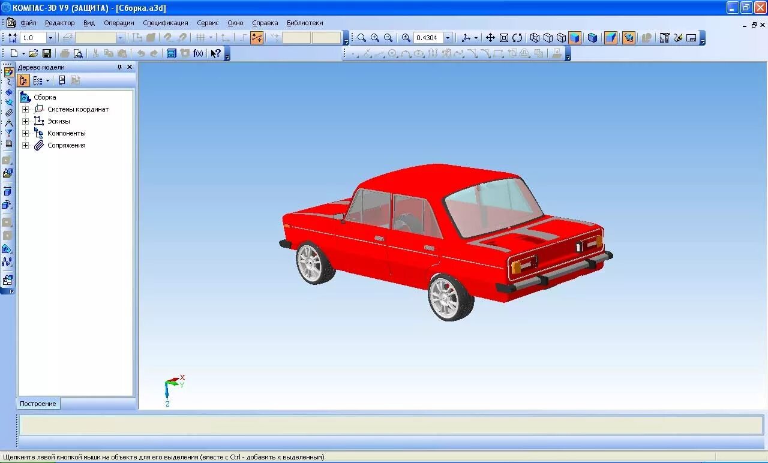The height and width of the screenshot is (463, 768).
Task: Click the zoom scale 0.4304 field
Action: pyautogui.click(x=428, y=38)
